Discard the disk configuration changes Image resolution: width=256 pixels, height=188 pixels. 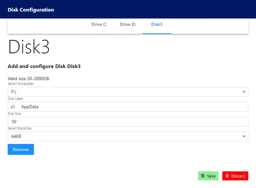235,176
